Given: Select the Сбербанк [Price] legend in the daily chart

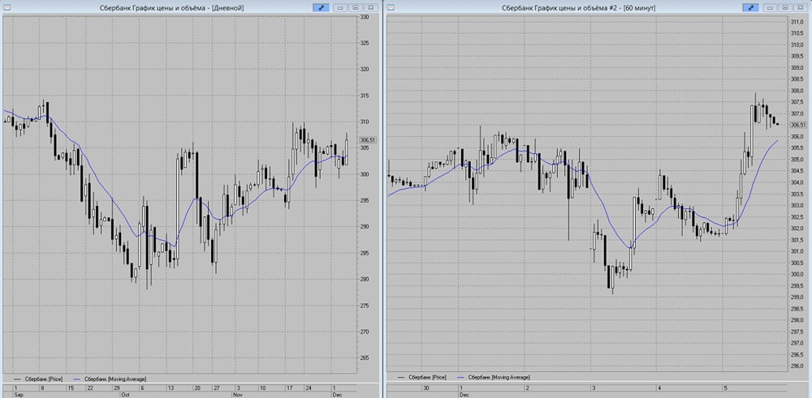Looking at the screenshot, I should (x=37, y=379).
